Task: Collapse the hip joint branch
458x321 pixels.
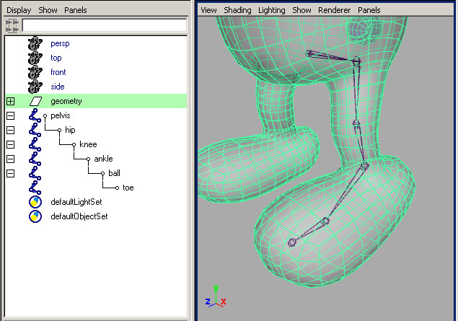Action: (10, 130)
